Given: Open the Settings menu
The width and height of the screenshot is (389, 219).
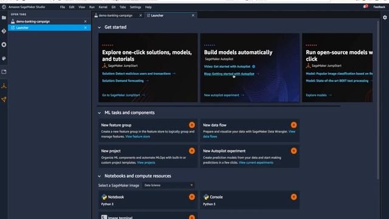Looking at the screenshot, I should coord(136,7).
